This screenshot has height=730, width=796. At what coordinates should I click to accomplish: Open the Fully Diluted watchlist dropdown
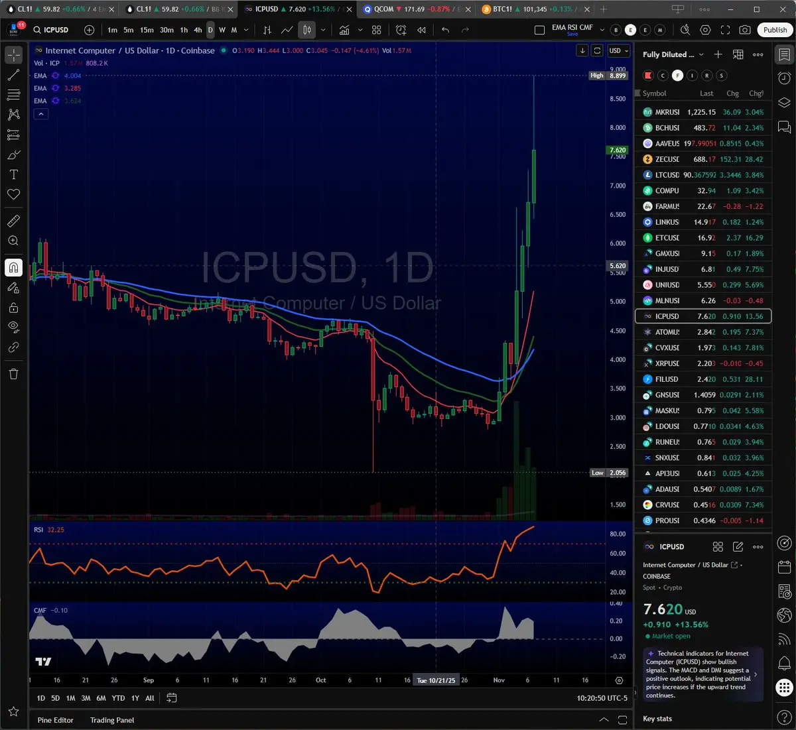tap(673, 54)
